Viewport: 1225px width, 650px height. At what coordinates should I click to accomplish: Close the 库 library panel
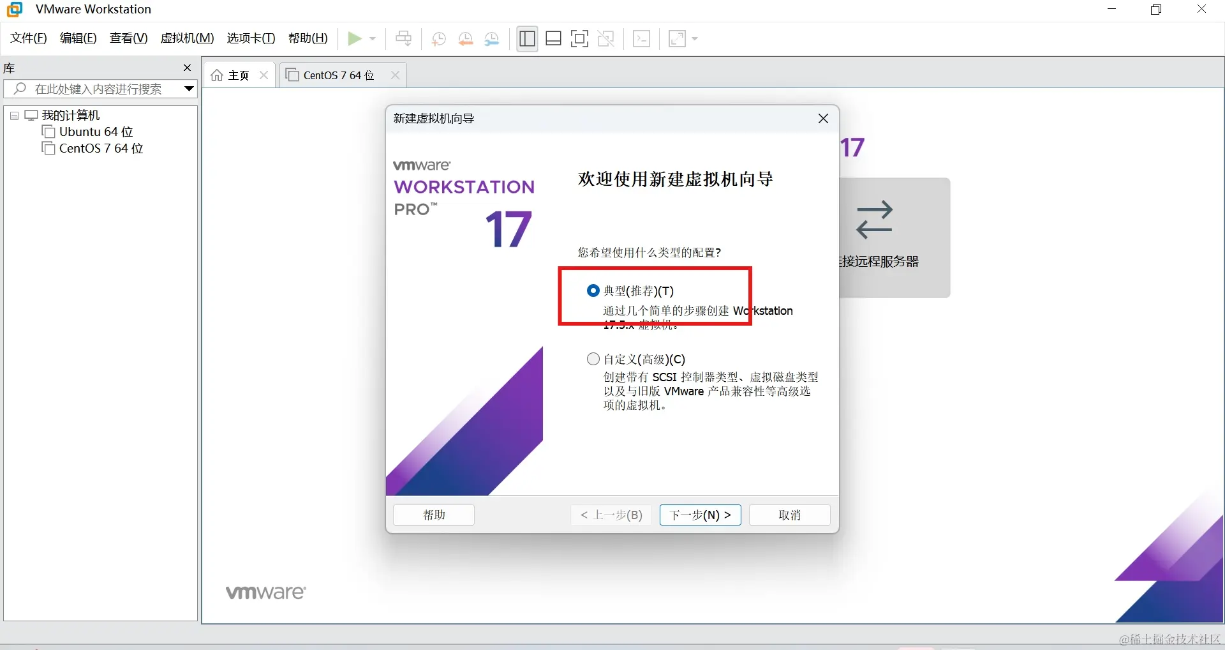(187, 68)
